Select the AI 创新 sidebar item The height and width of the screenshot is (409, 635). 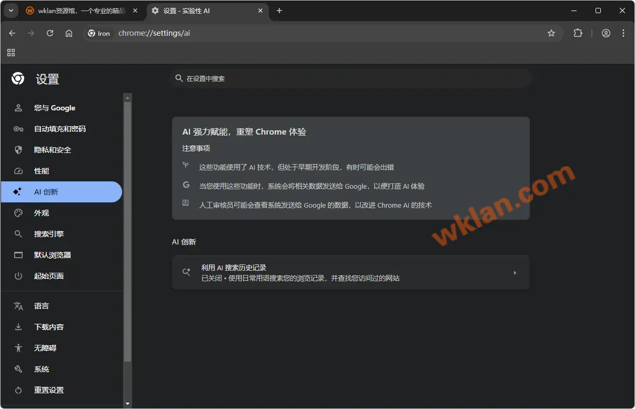62,192
